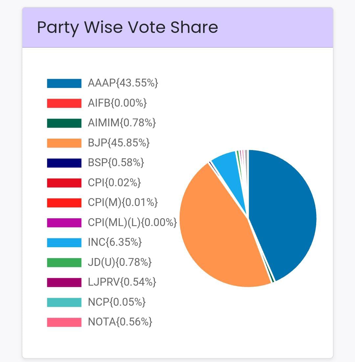Toggle the BJP{45.85%} legend label
Image resolution: width=355 pixels, height=362 pixels.
point(119,143)
